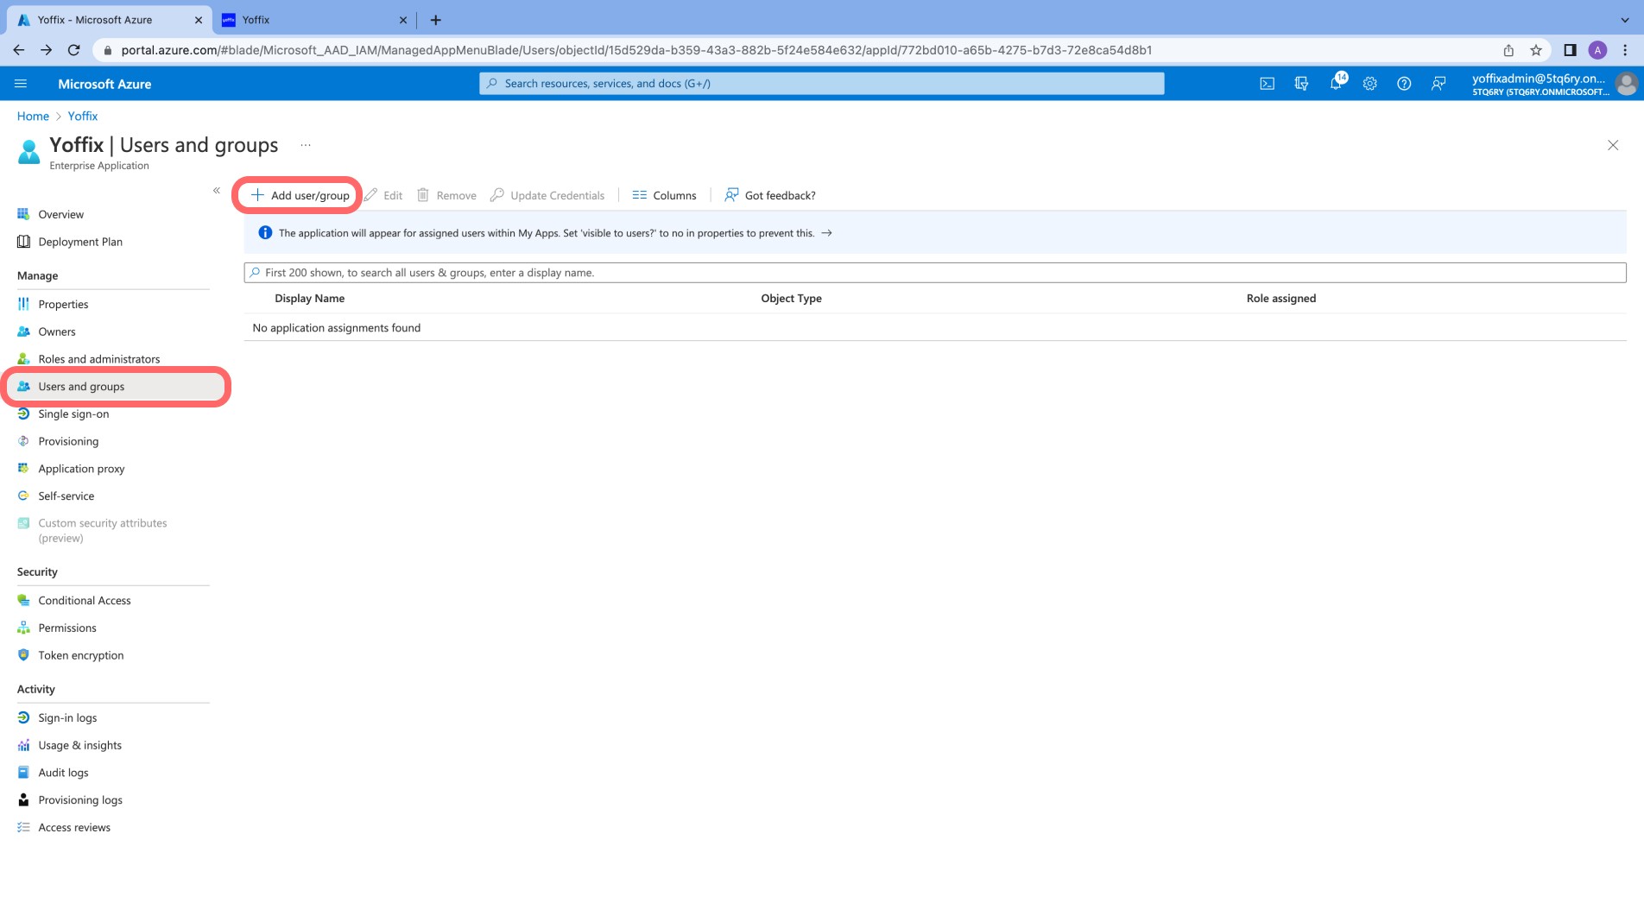Open Cloud Shell from the top bar
1644x922 pixels.
[x=1267, y=84]
